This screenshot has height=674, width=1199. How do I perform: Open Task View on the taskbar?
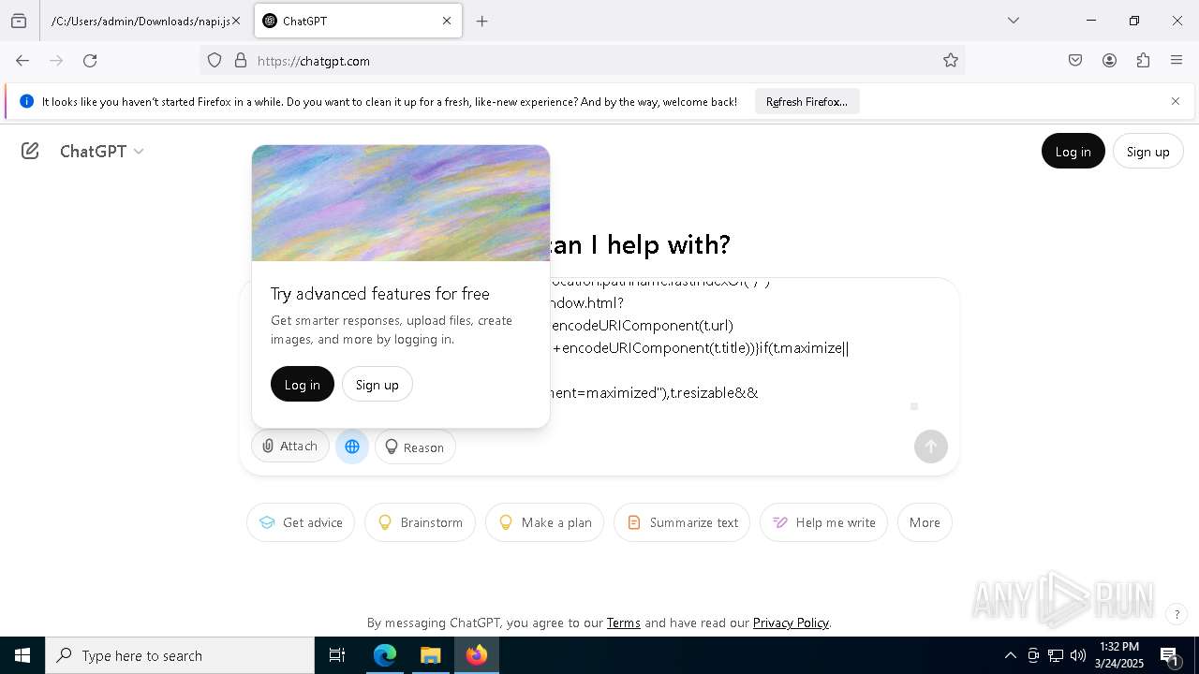337,655
